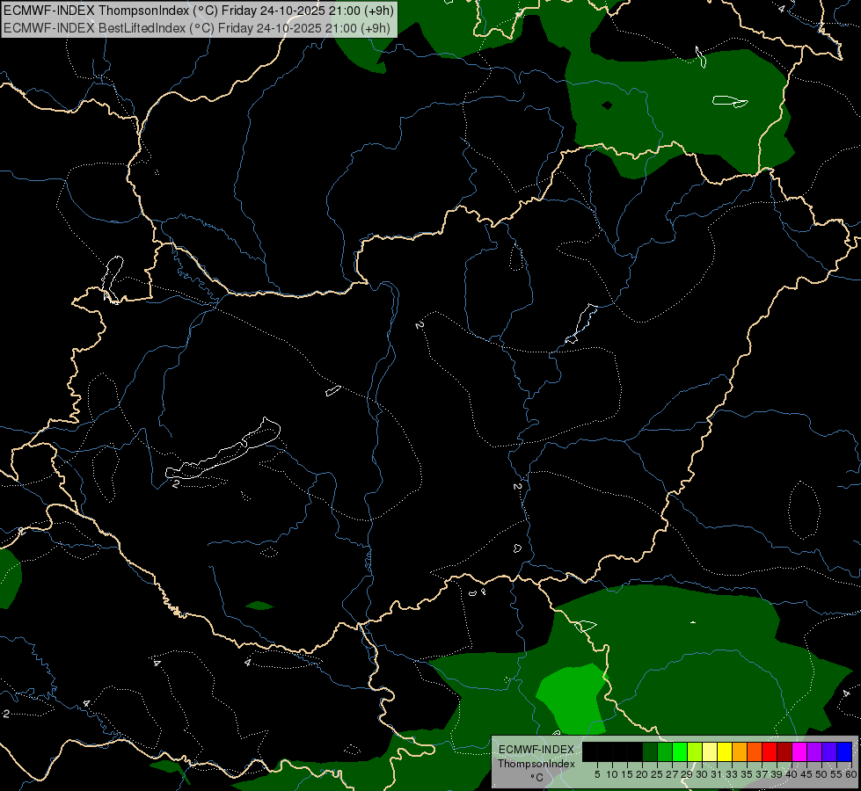This screenshot has height=791, width=861.
Task: Click the magenta 40-45 legend swatch
Action: [x=799, y=751]
